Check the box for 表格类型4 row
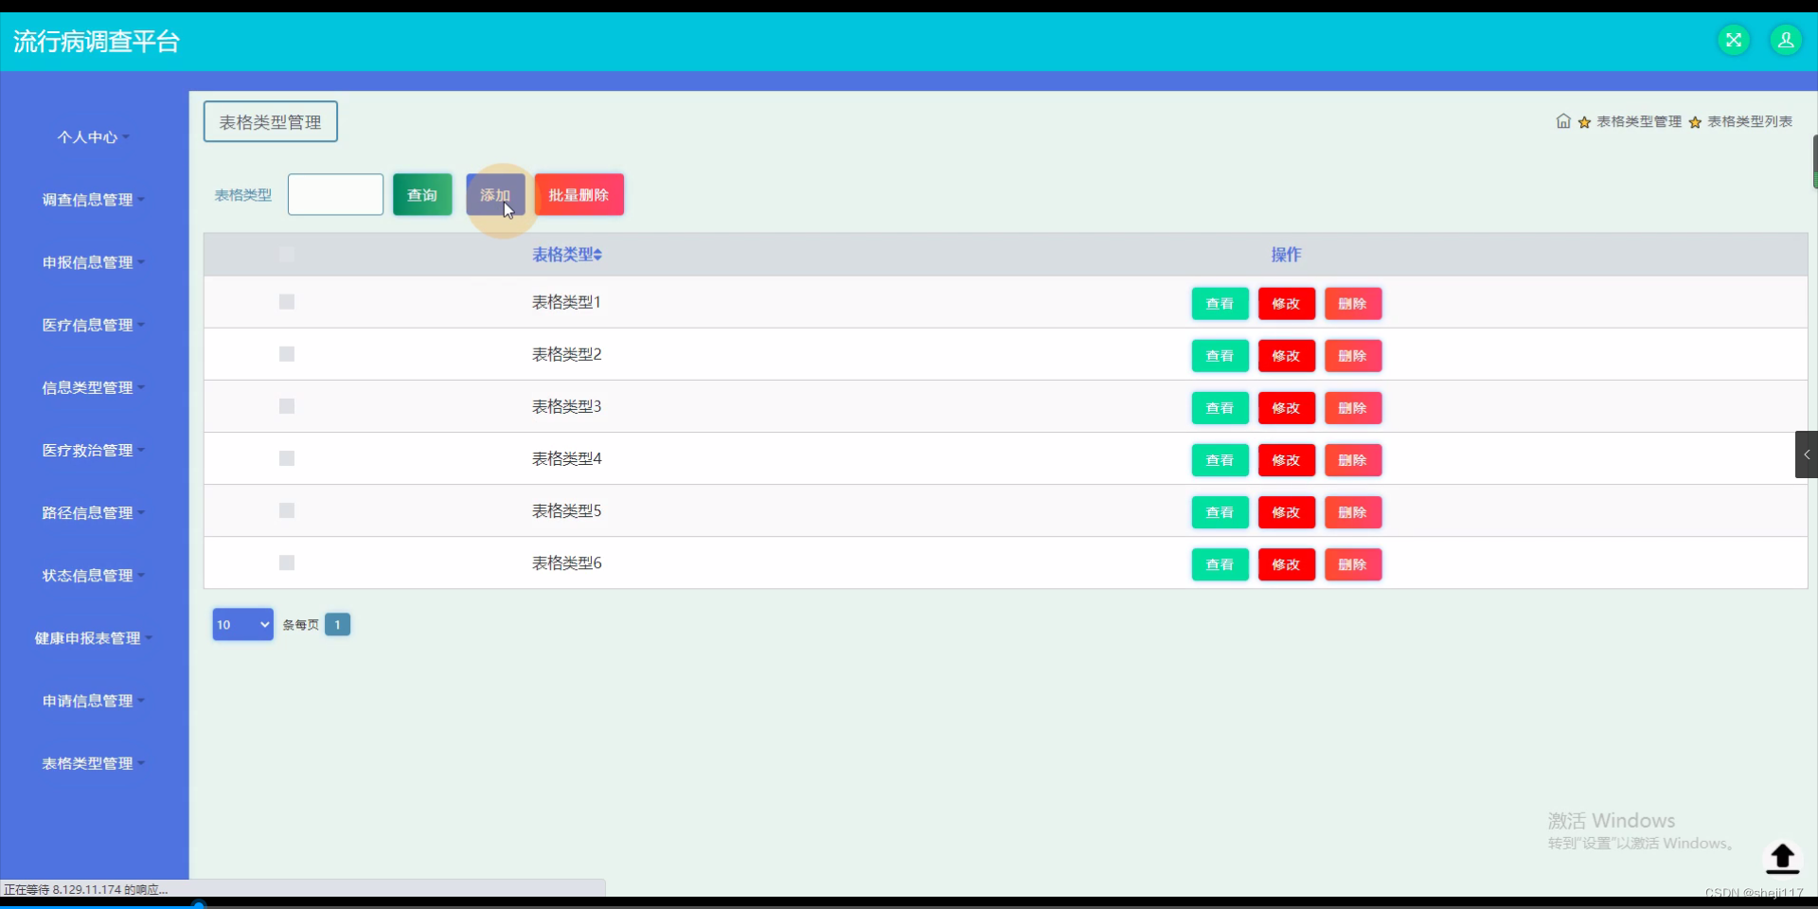1818x909 pixels. coord(287,458)
